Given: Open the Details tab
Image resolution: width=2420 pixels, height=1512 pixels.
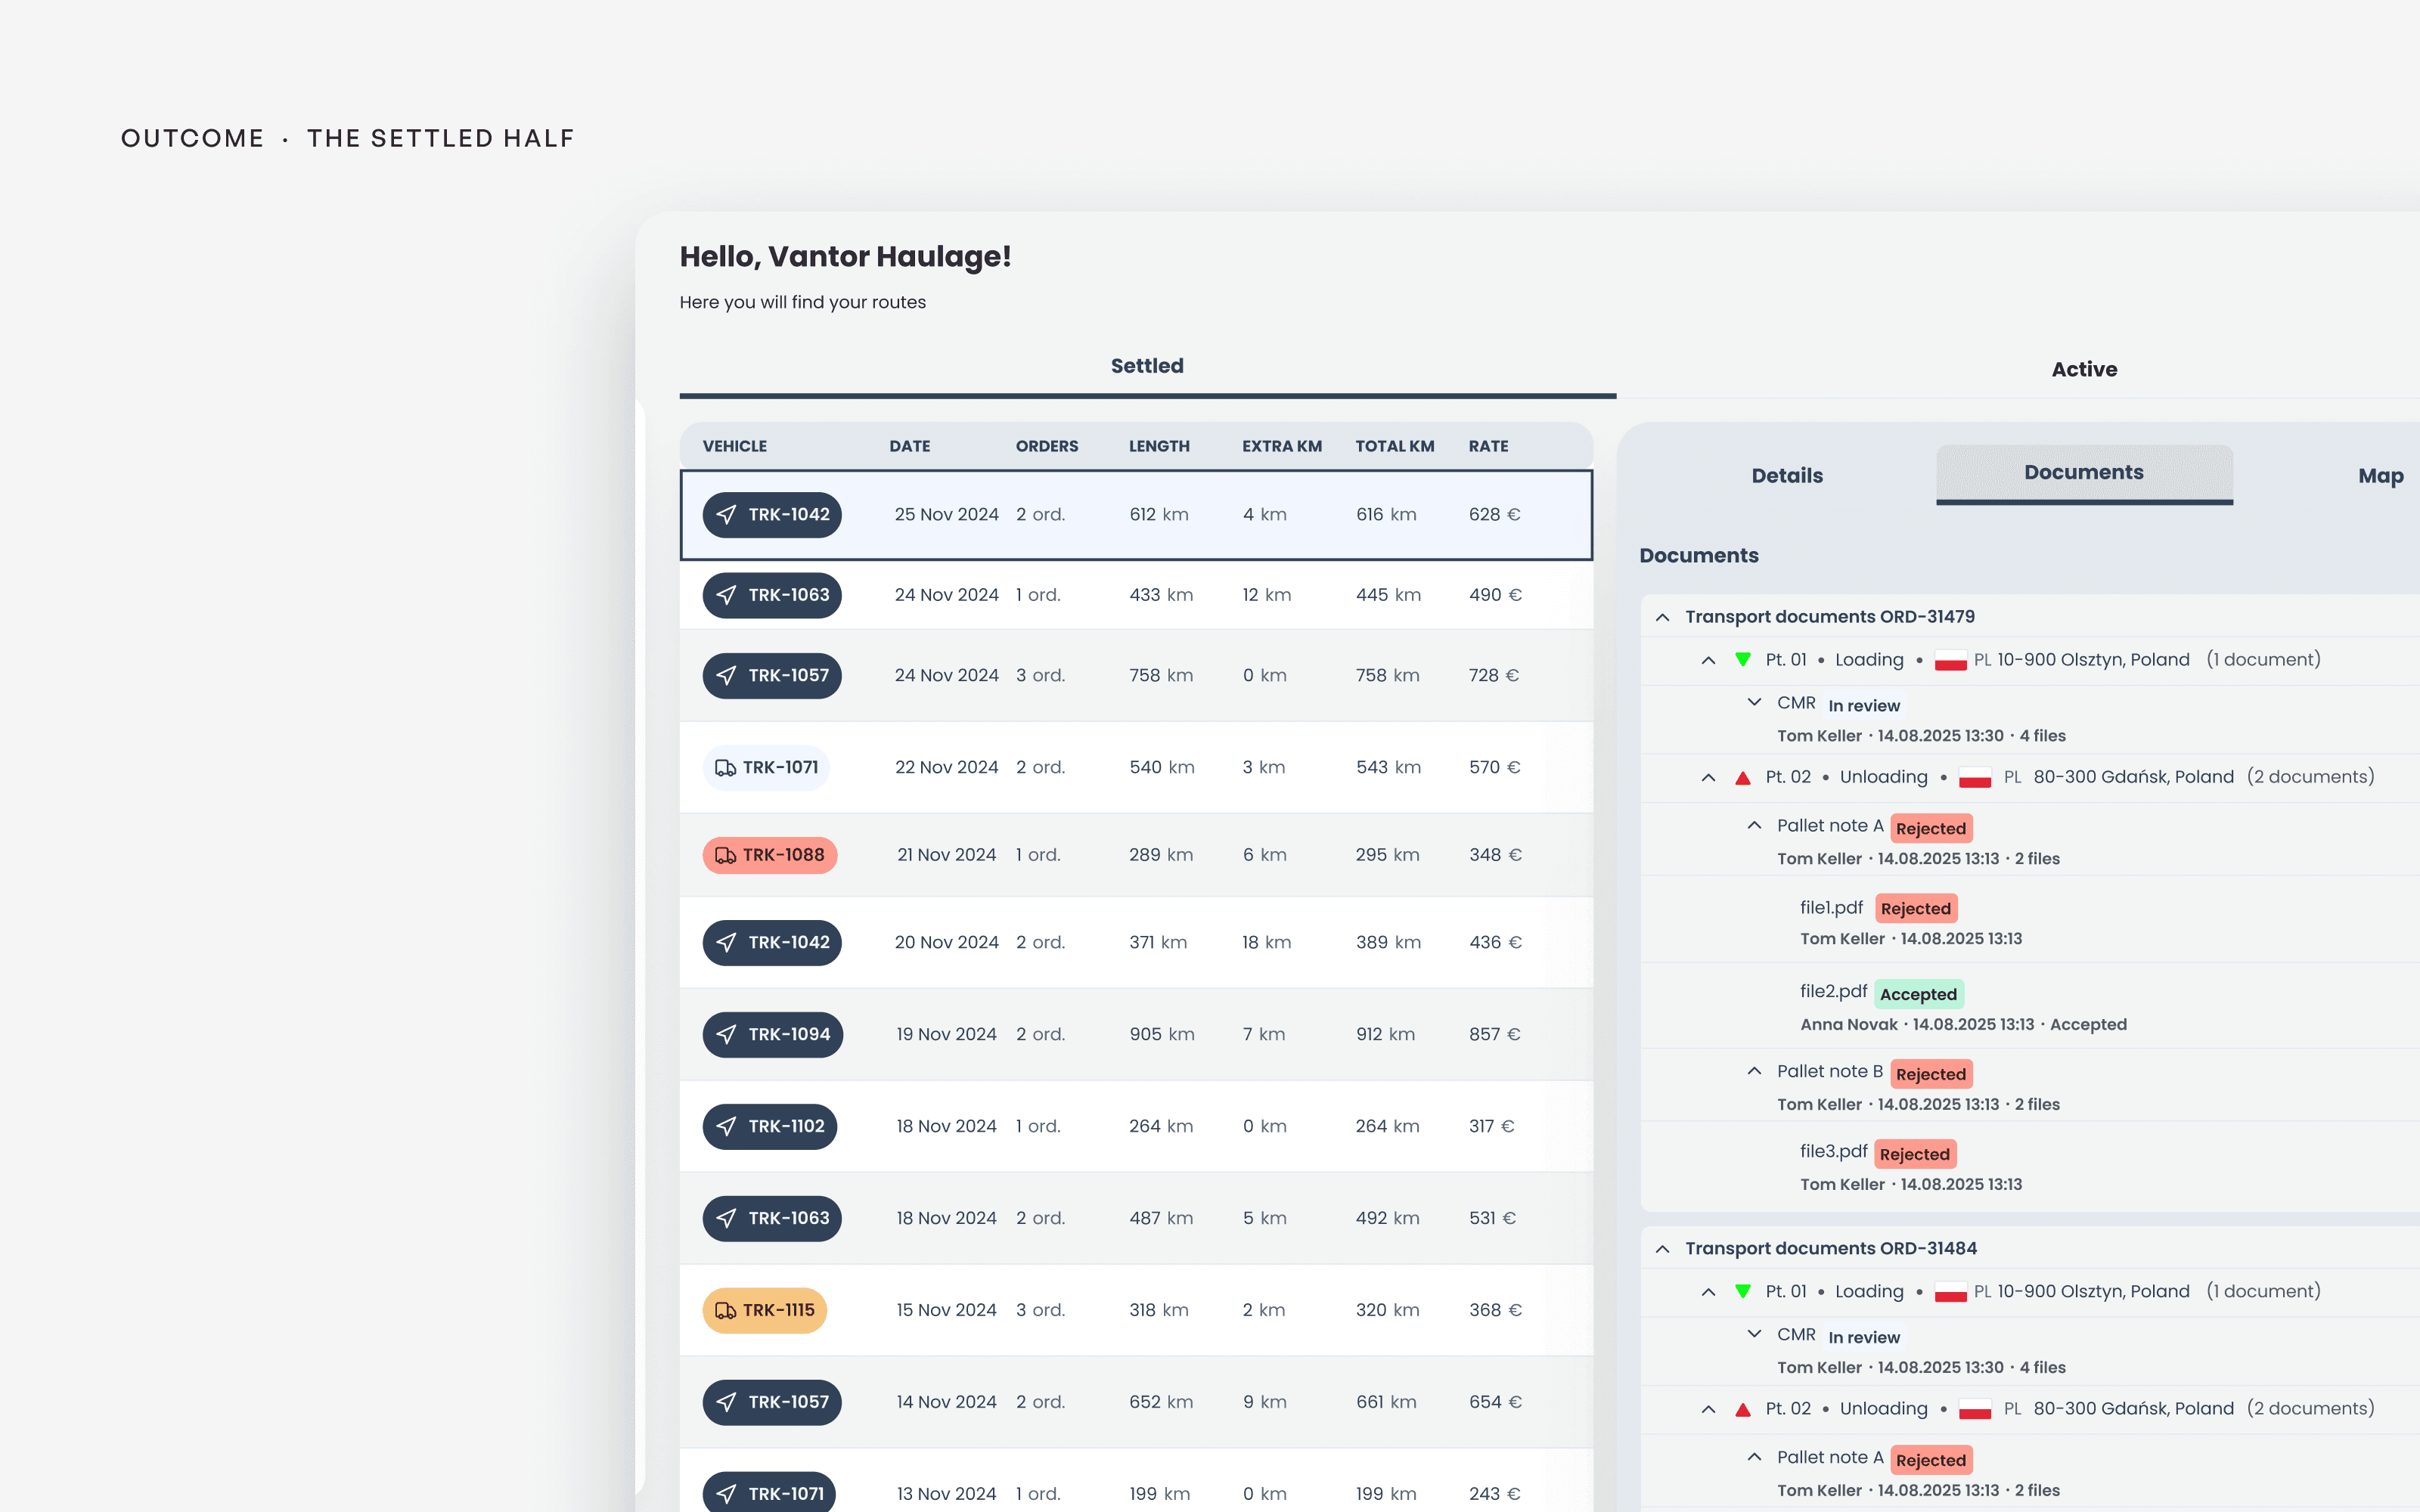Looking at the screenshot, I should (x=1787, y=476).
